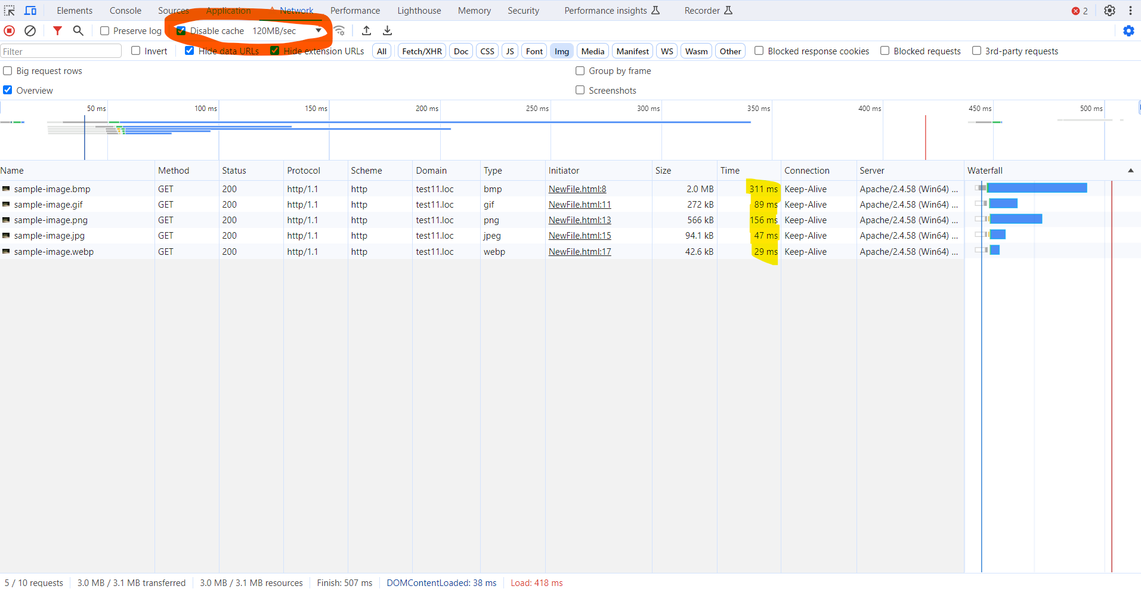Switch to the Console tab
This screenshot has width=1141, height=589.
pos(125,11)
